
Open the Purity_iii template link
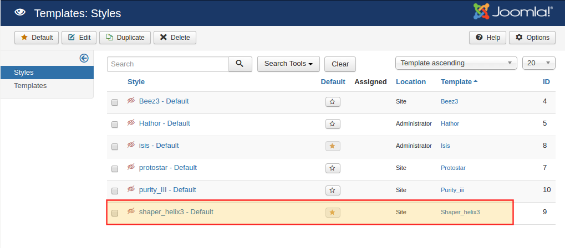tap(452, 190)
